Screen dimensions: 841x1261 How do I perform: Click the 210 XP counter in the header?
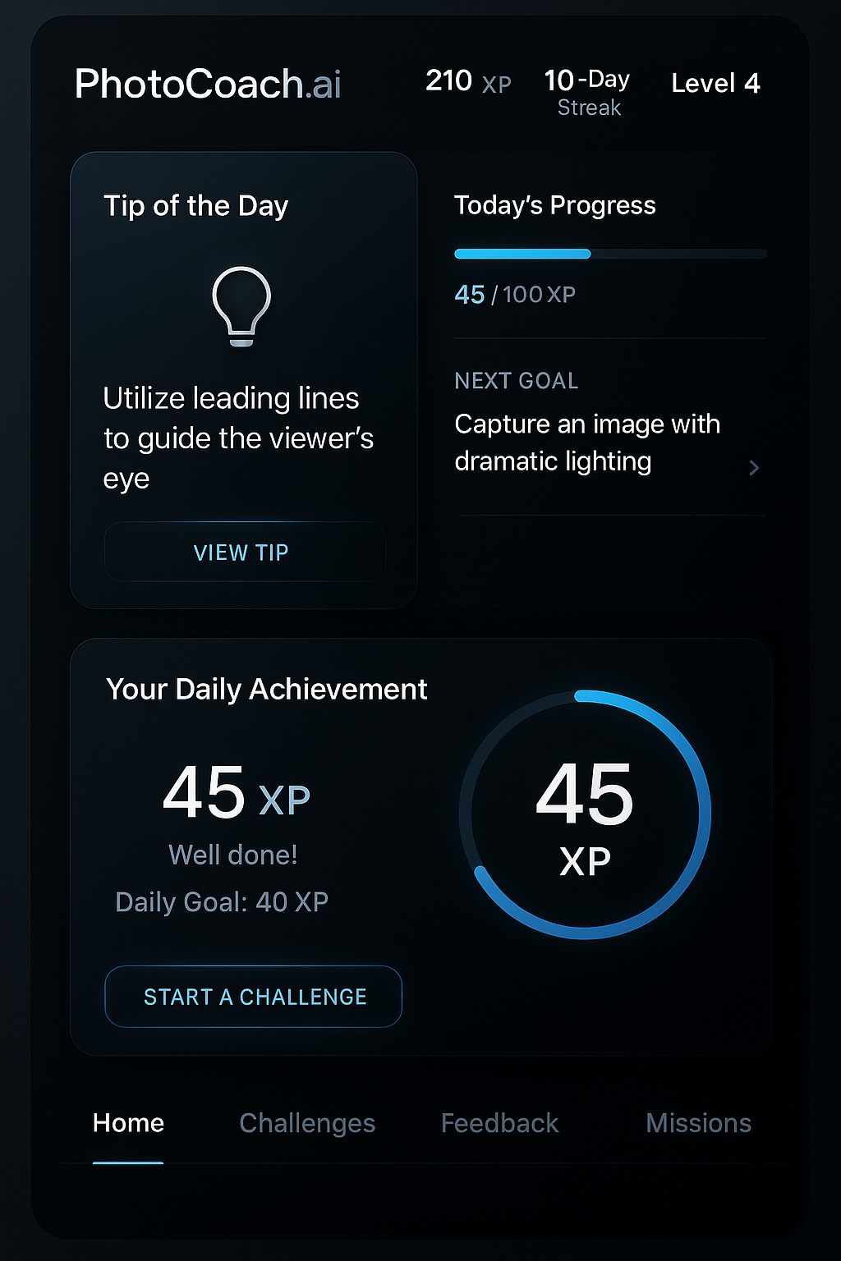point(466,81)
